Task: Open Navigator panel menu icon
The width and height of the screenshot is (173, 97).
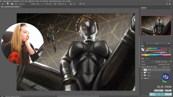Action: [x=171, y=8]
